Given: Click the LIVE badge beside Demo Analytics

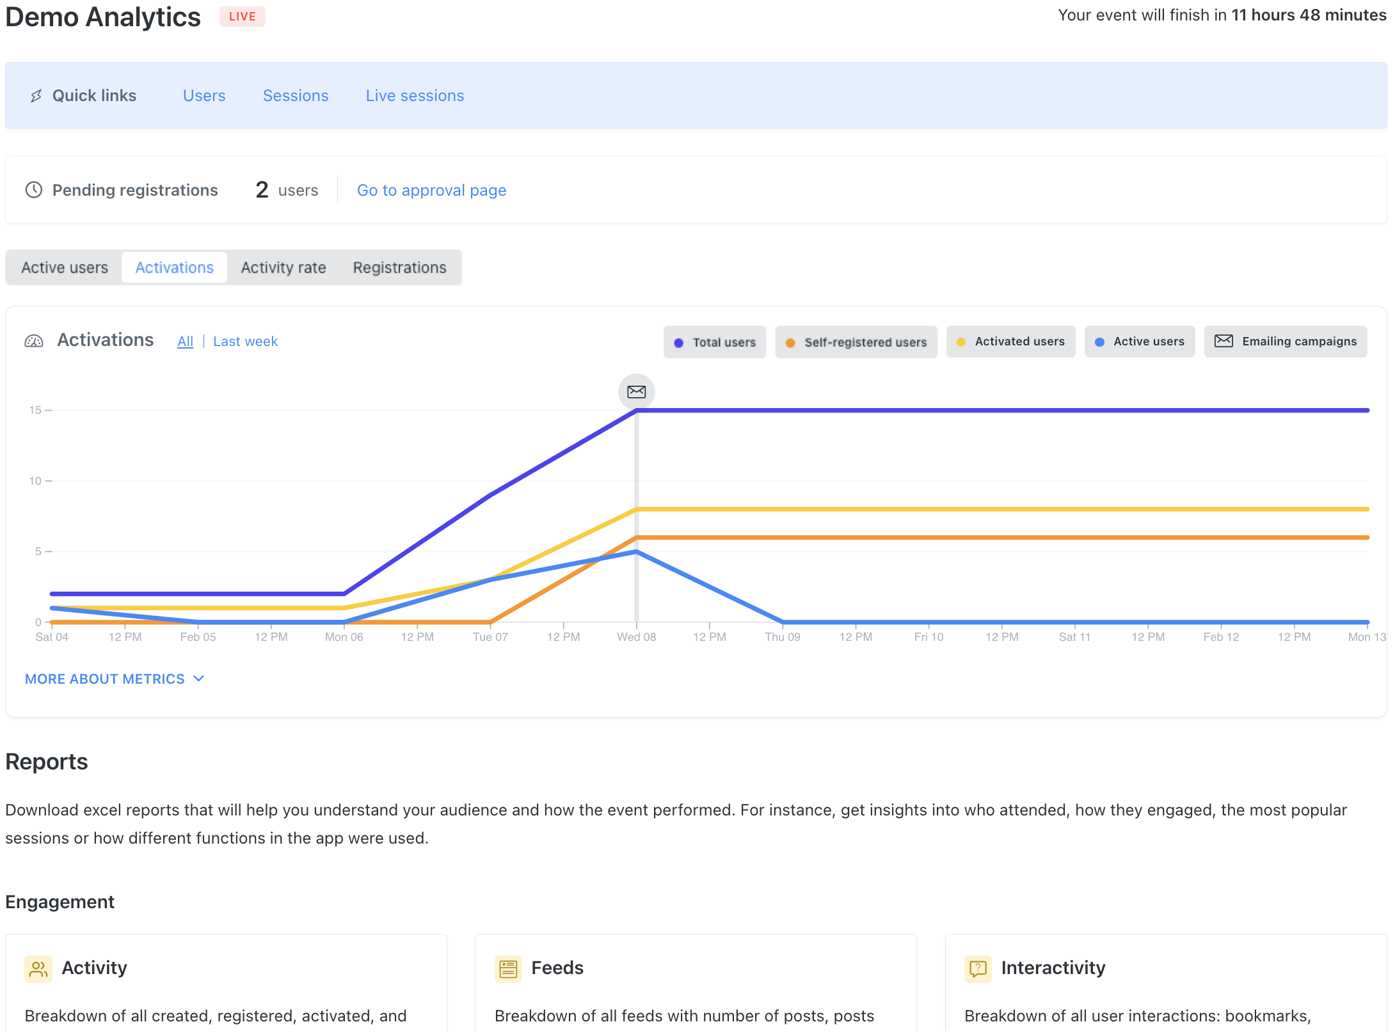Looking at the screenshot, I should pos(243,16).
